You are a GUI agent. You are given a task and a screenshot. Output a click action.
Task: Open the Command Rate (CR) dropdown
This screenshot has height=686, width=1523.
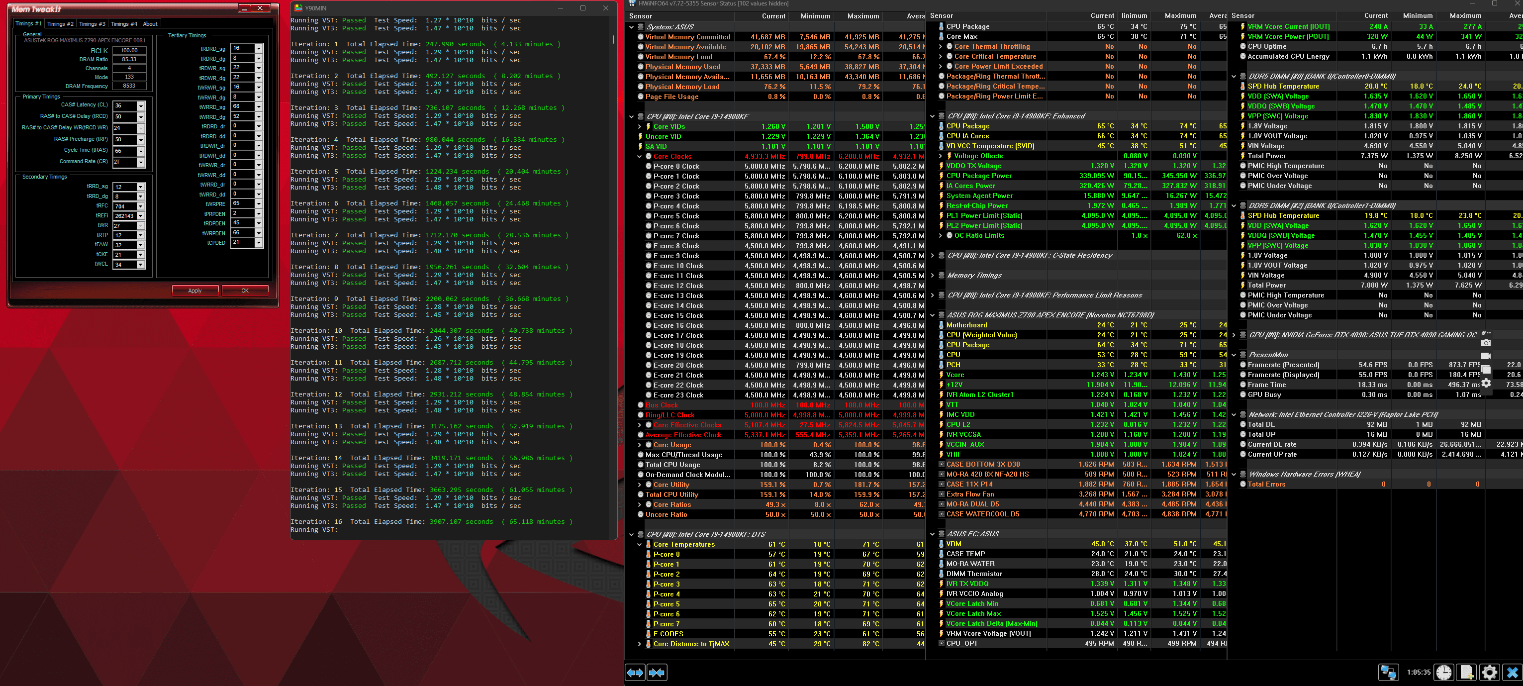click(141, 162)
